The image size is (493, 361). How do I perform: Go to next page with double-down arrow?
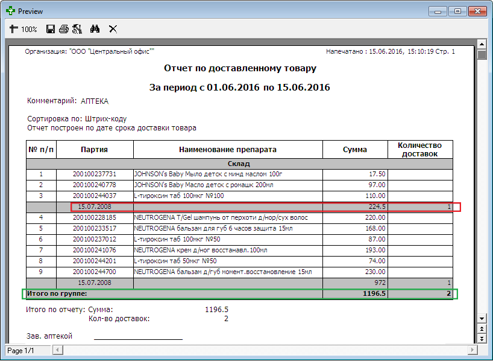click(x=482, y=339)
